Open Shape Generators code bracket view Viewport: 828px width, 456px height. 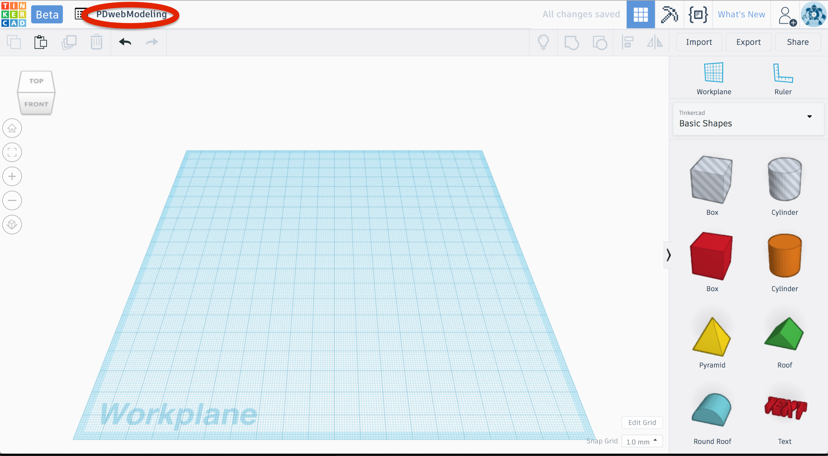698,15
